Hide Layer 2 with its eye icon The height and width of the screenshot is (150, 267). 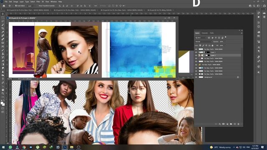[x=196, y=55]
